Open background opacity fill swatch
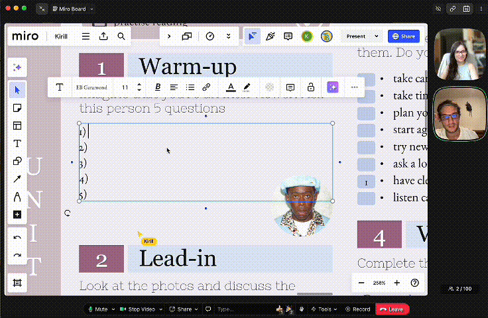This screenshot has height=318, width=488. 269,87
